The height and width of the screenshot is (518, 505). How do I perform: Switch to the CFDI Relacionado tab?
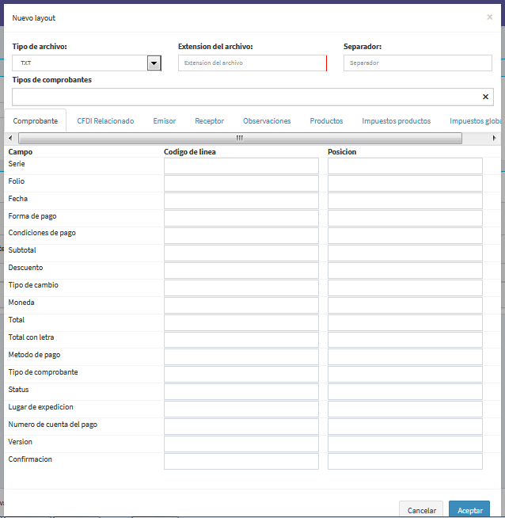105,121
